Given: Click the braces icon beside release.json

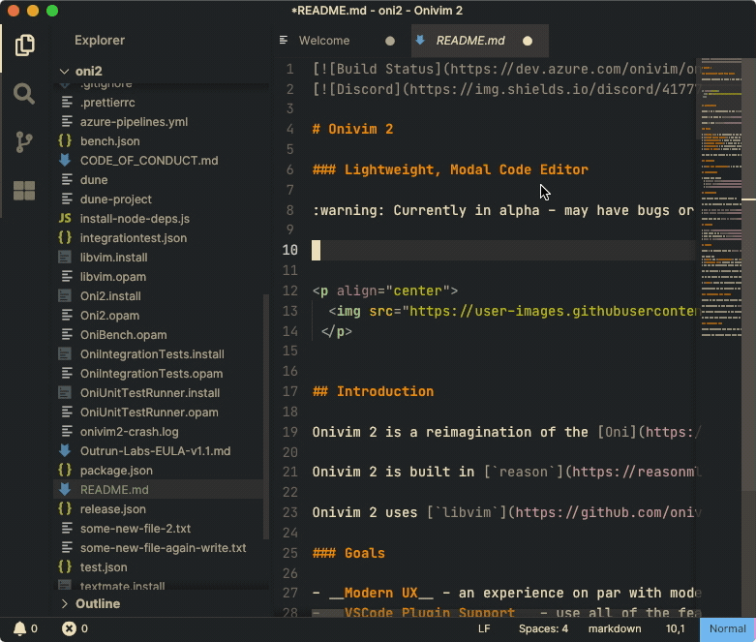Looking at the screenshot, I should click(65, 509).
